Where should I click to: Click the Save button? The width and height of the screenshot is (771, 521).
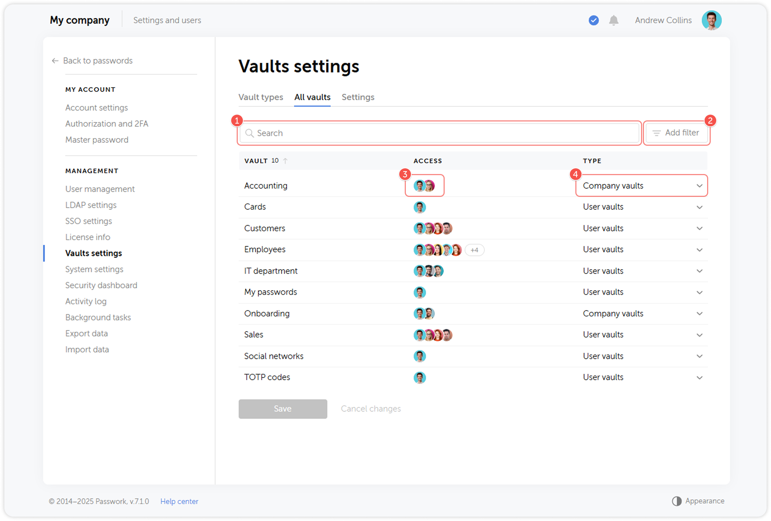point(282,409)
